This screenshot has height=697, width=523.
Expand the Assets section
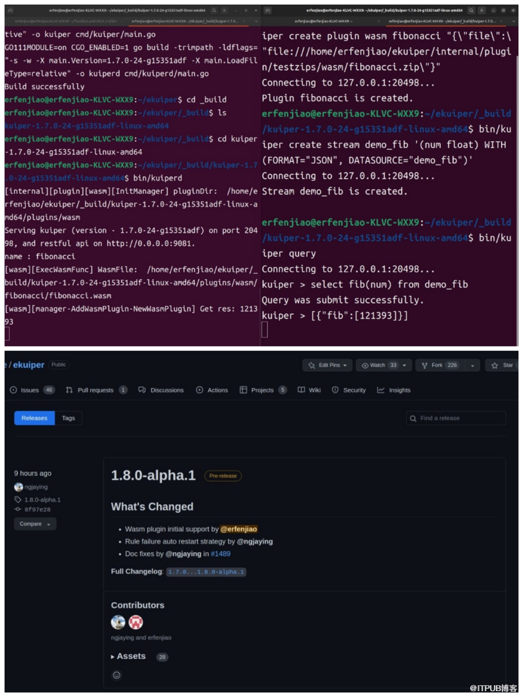(128, 656)
